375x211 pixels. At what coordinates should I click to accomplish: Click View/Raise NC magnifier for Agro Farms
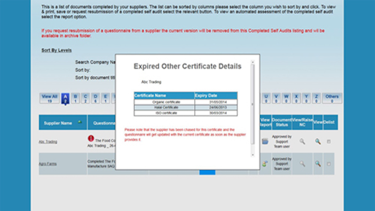(302, 164)
